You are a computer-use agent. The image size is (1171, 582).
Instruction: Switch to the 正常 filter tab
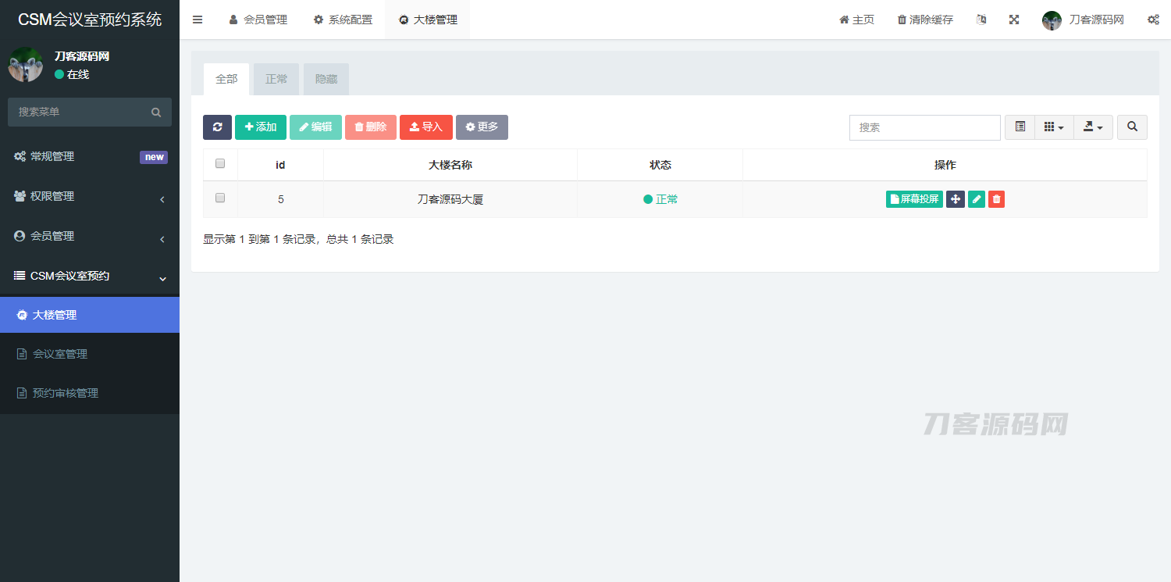(276, 79)
